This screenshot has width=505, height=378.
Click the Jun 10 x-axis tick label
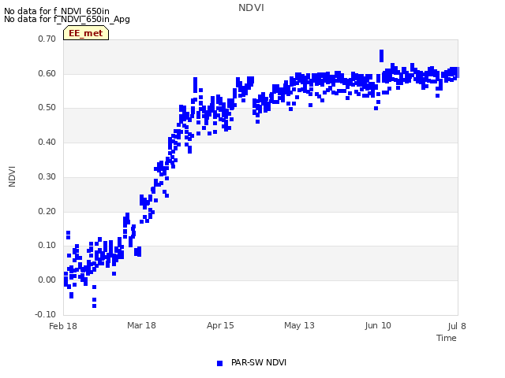pos(378,325)
